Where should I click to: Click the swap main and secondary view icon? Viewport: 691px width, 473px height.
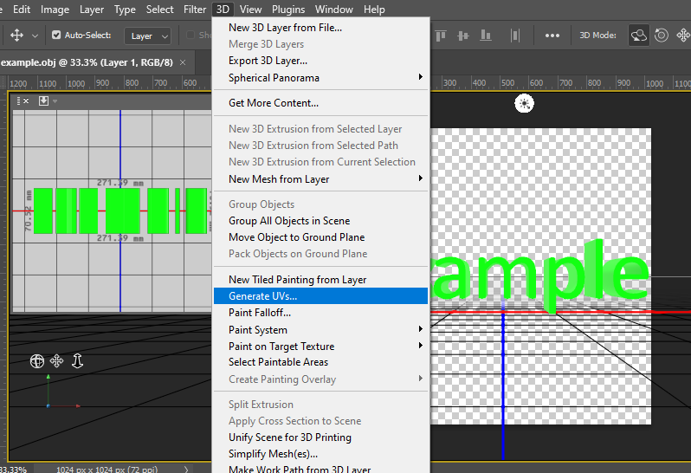pos(43,101)
